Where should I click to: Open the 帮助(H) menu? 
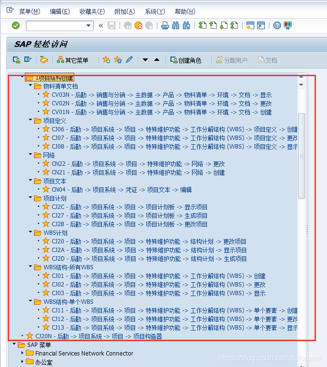tap(185, 11)
